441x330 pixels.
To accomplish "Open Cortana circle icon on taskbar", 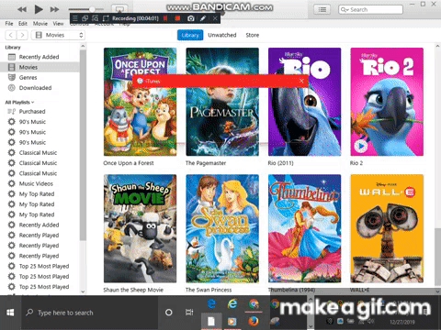I will pyautogui.click(x=168, y=313).
